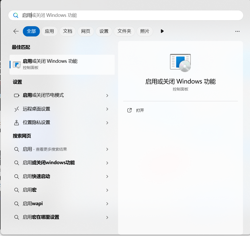Image resolution: width=250 pixels, height=236 pixels.
Task: Click the 搜索网页 section heading
Action: click(22, 136)
